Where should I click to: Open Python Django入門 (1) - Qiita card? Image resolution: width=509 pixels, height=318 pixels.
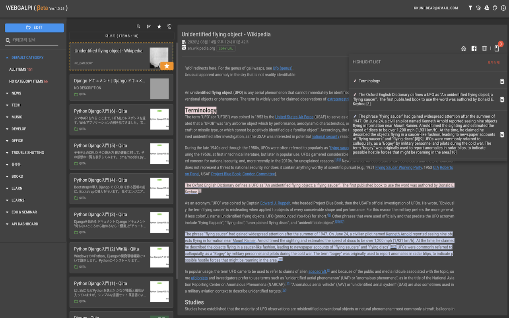(121, 292)
